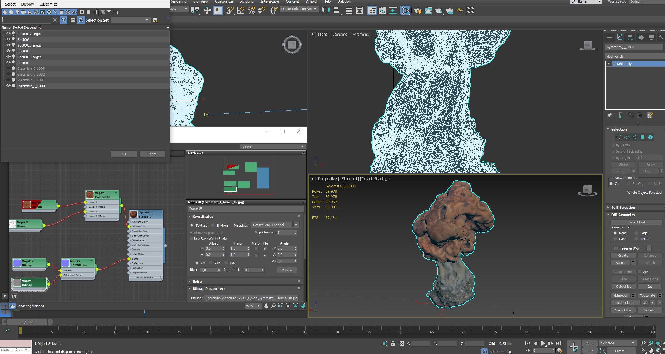The width and height of the screenshot is (665, 354).
Task: Select Face constraint radio button
Action: (x=615, y=239)
